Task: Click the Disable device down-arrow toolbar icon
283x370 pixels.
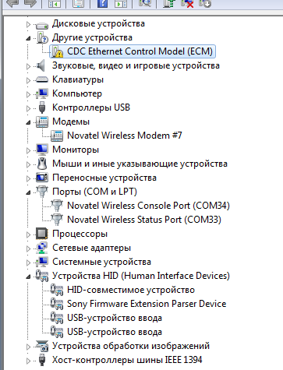Action: point(205,3)
